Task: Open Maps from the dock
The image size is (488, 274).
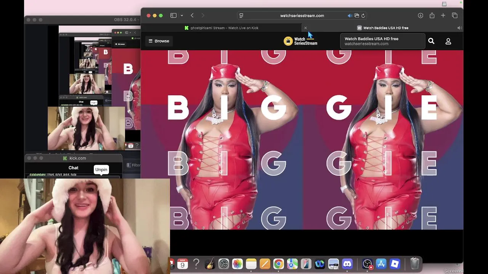Action: coord(292,264)
